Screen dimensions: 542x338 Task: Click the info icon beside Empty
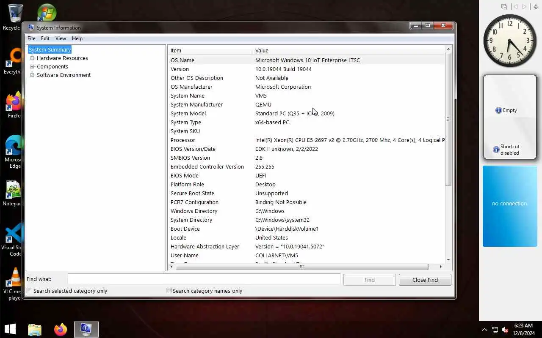pos(498,110)
